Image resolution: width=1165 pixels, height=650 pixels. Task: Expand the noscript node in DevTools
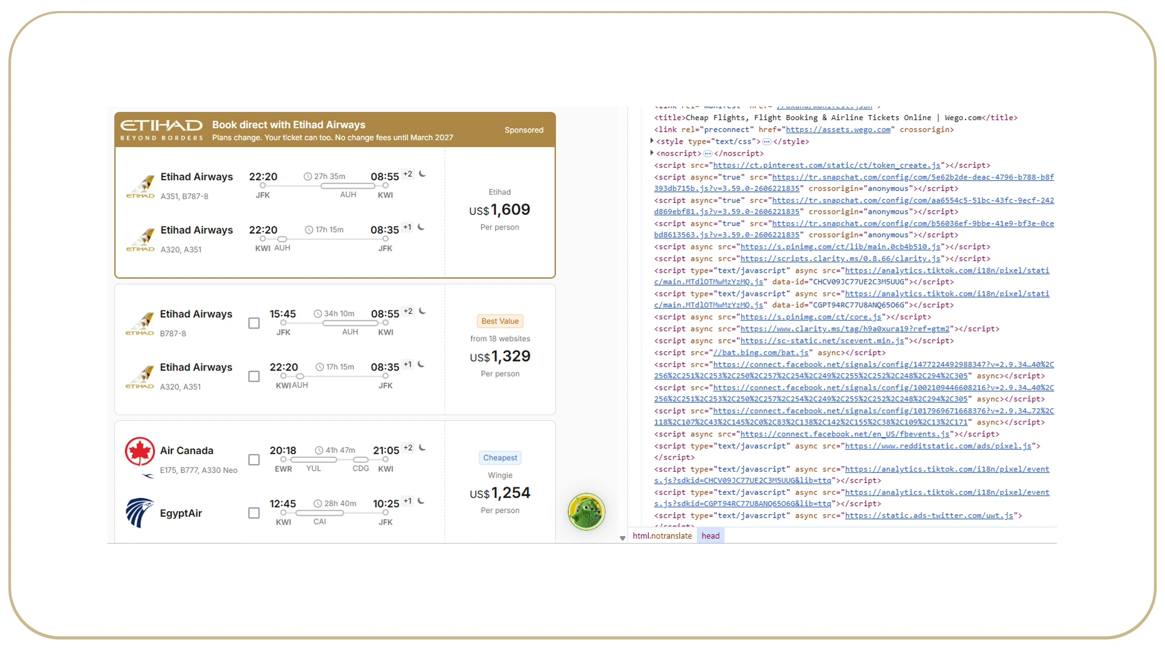click(x=651, y=153)
